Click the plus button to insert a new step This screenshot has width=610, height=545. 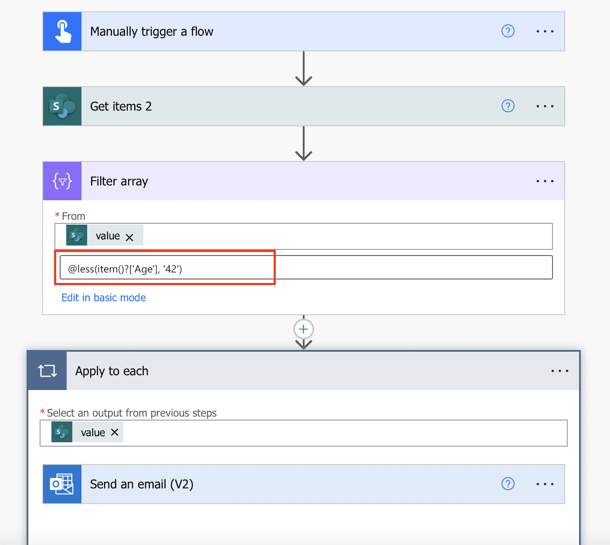(303, 329)
